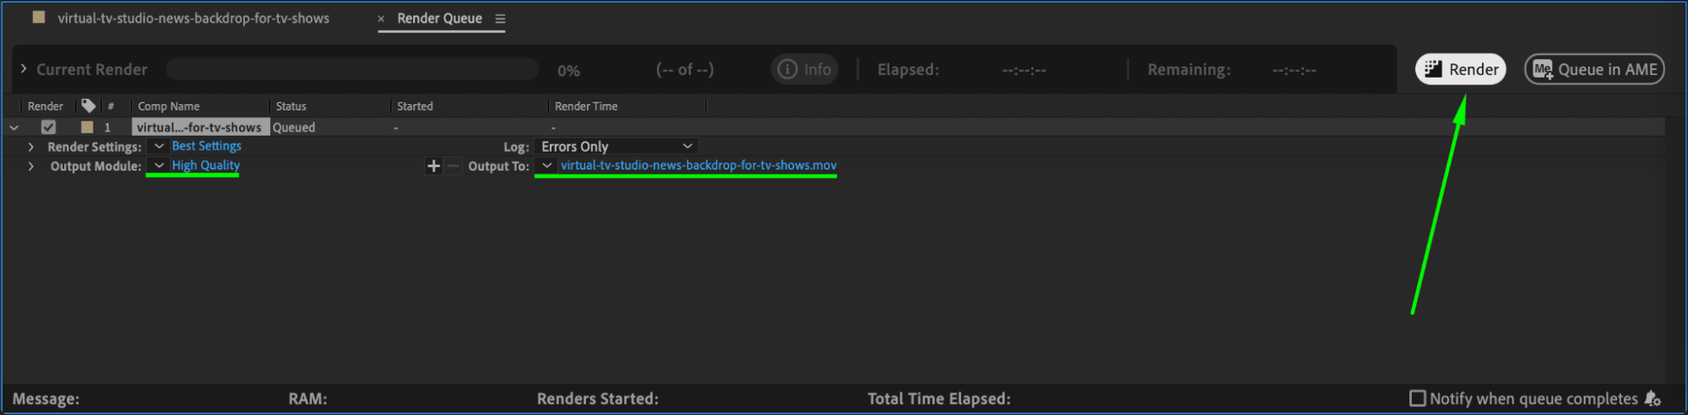Enable Notify when queue completes
The image size is (1688, 415).
(x=1418, y=398)
